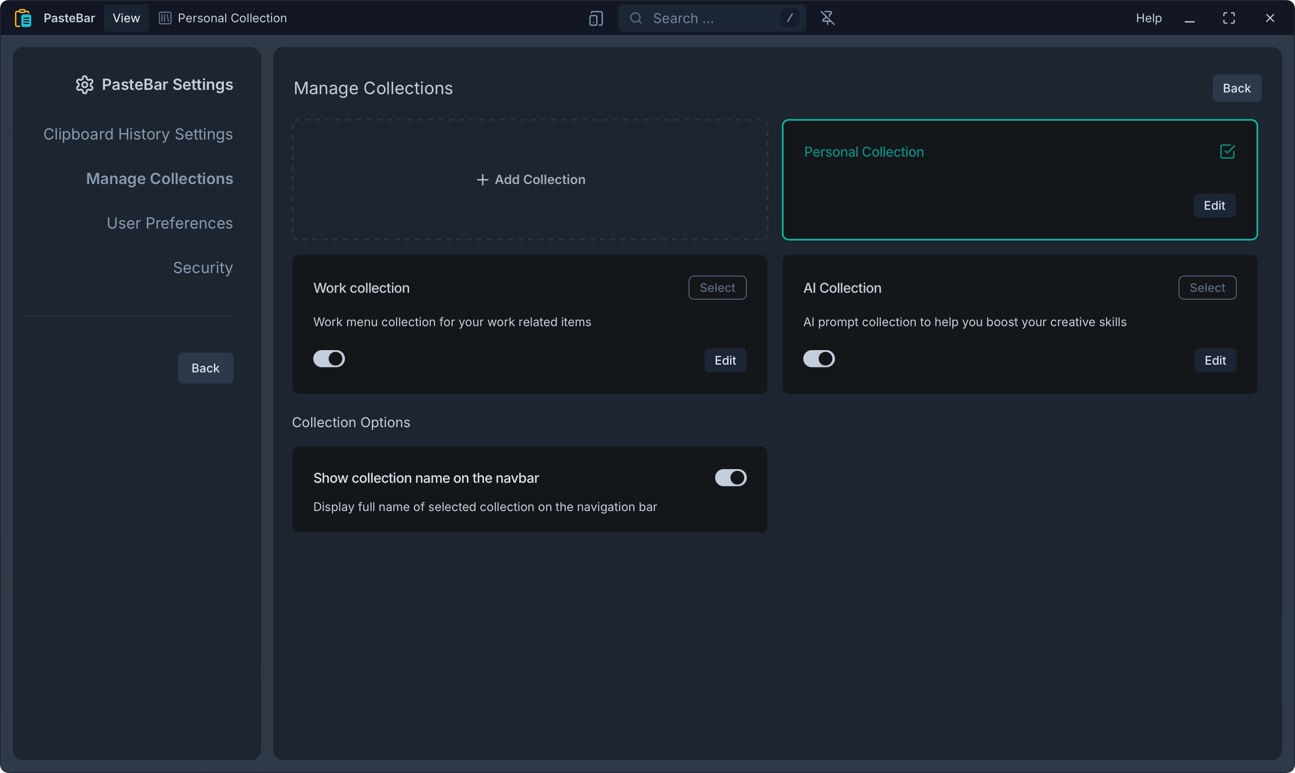Viewport: 1295px width, 773px height.
Task: Click the search magnifier icon
Action: coord(636,18)
